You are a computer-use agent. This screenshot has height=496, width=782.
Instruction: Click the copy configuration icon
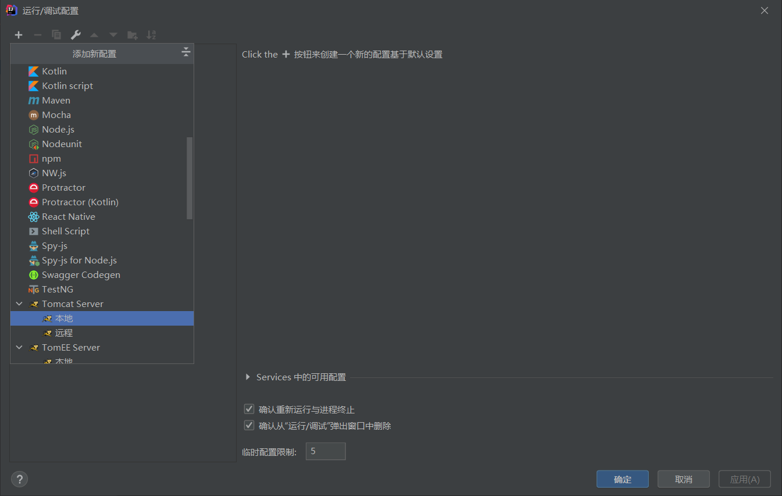pyautogui.click(x=56, y=35)
